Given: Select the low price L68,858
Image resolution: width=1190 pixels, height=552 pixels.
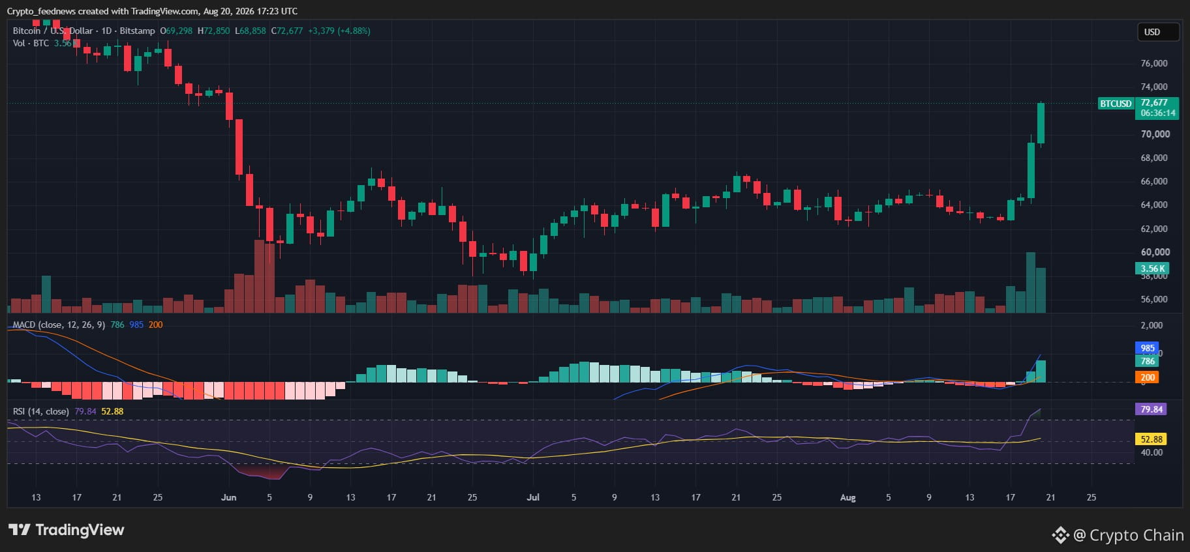Looking at the screenshot, I should click(251, 31).
